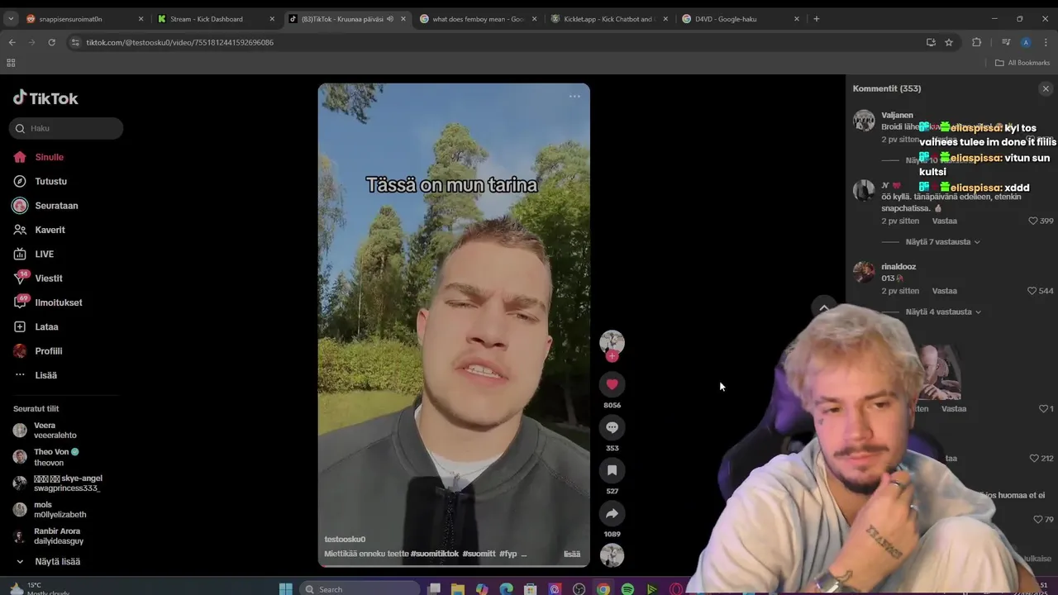
Task: Open tab search dropdown in Chrome
Action: tap(11, 19)
